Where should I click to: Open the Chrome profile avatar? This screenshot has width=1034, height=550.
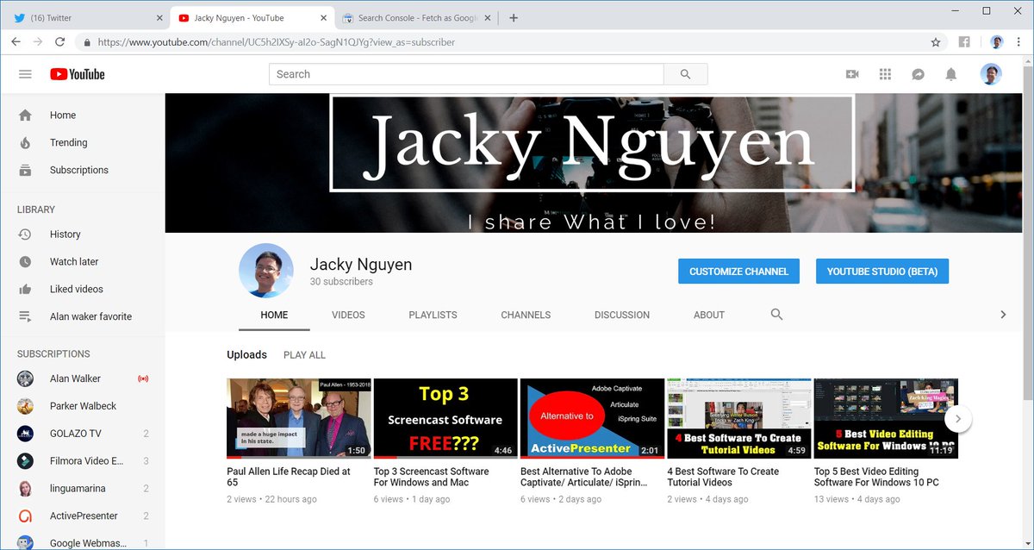[997, 41]
